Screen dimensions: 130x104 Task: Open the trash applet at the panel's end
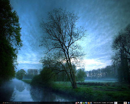click(129, 103)
